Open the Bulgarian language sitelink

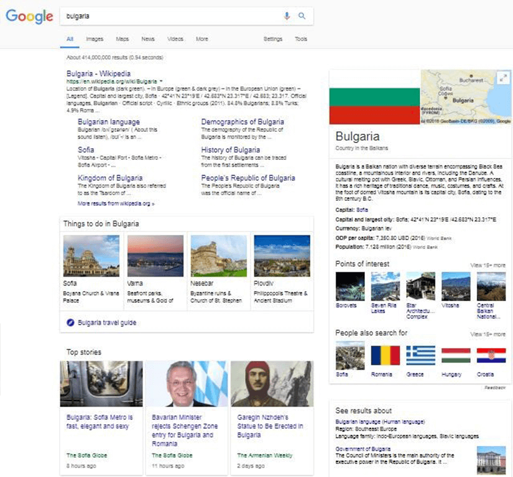tap(109, 122)
